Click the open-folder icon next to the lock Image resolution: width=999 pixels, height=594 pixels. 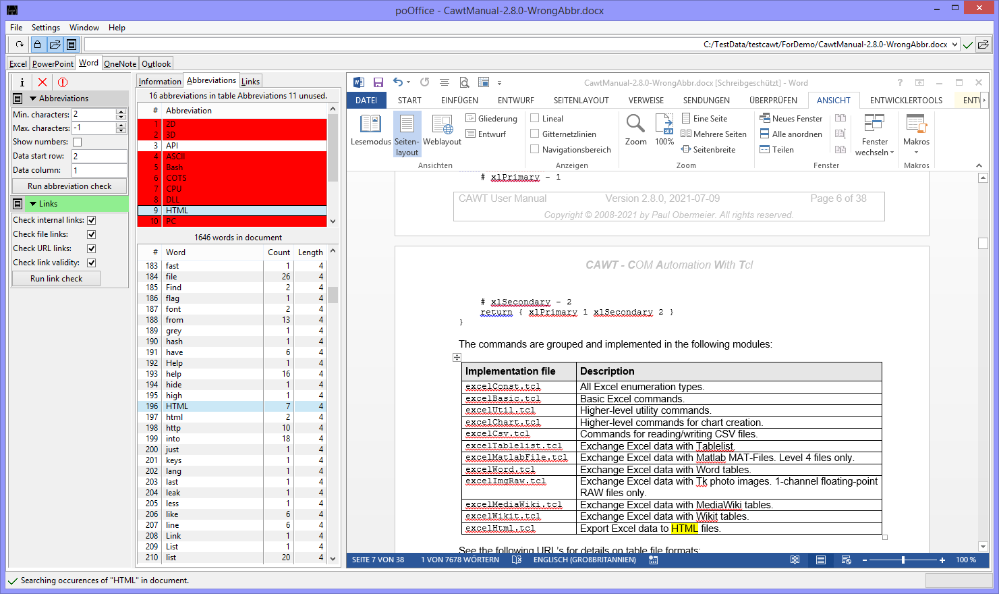pos(55,45)
